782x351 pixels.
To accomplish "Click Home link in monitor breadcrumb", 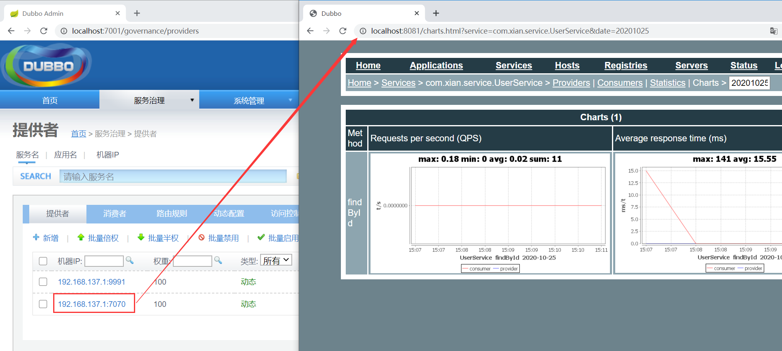I will pyautogui.click(x=360, y=83).
